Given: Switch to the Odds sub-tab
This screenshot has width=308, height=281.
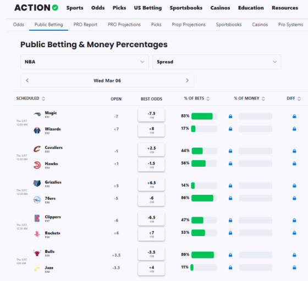Looking at the screenshot, I should 19,25.
